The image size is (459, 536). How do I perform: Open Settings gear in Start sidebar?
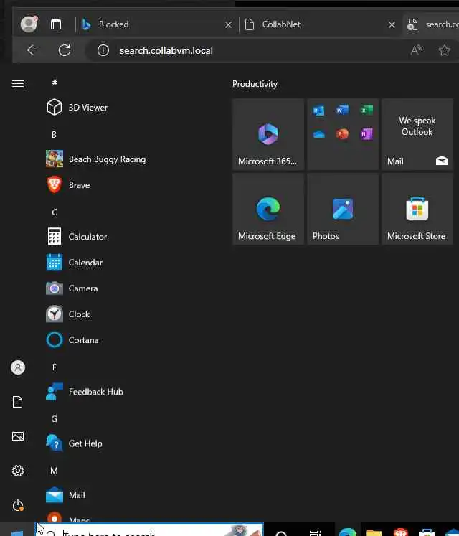[18, 471]
